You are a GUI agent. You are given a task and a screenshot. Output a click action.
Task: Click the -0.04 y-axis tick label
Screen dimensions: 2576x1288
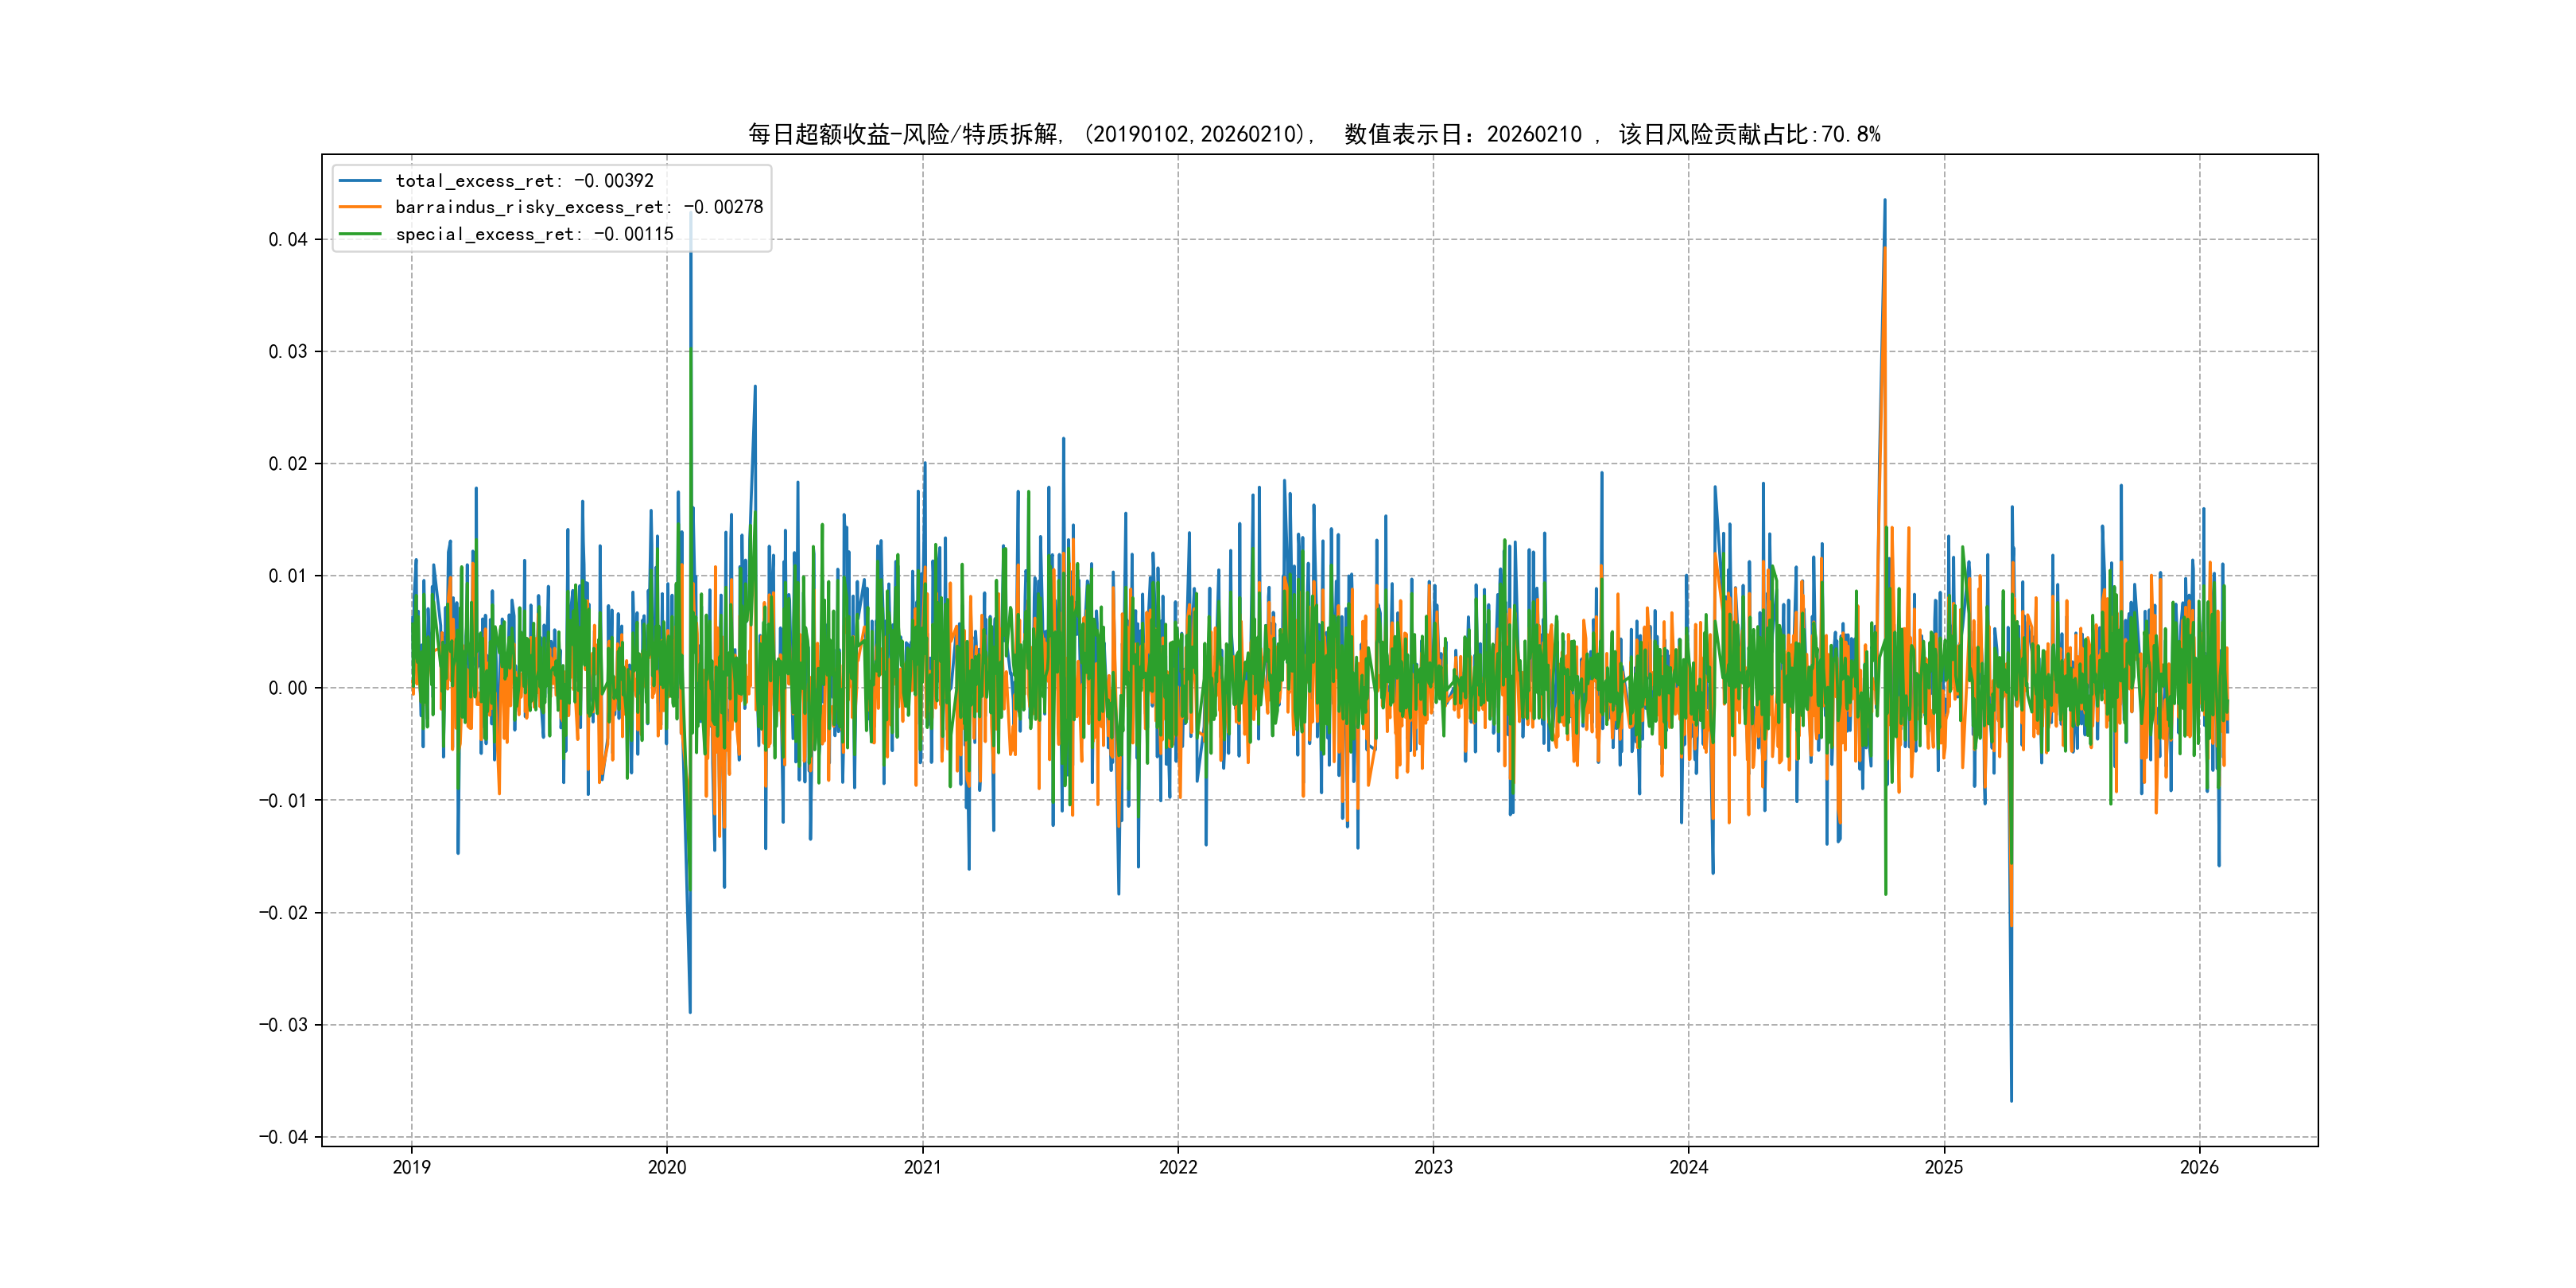283,1137
